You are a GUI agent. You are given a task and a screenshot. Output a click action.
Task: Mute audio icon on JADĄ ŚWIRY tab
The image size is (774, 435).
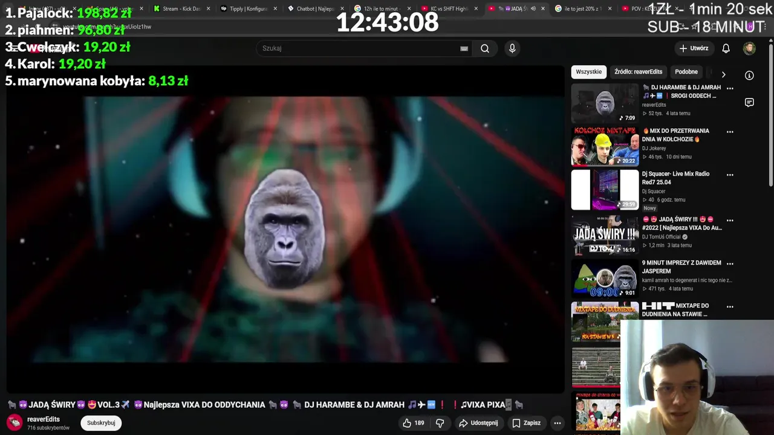(533, 9)
